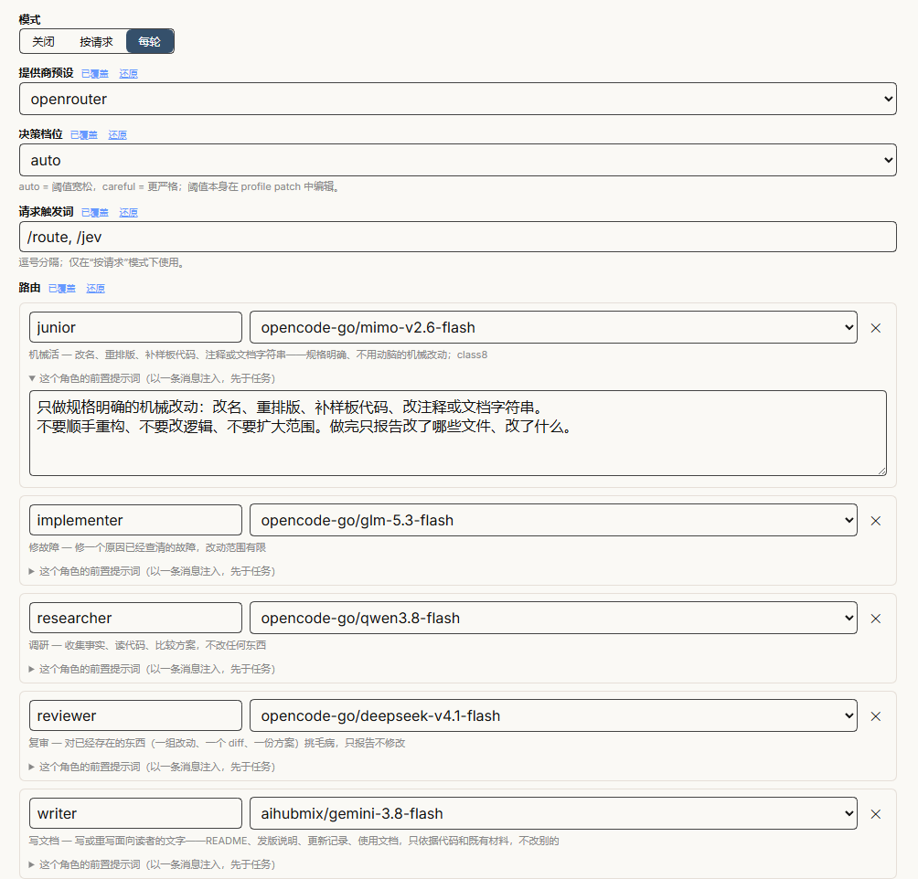Expand the implementer role's 前置提示词 section
918x879 pixels.
(152, 570)
